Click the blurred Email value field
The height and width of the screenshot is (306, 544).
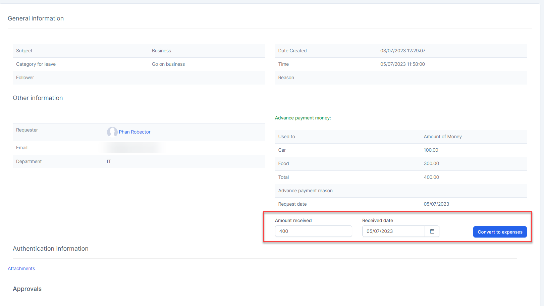point(132,148)
